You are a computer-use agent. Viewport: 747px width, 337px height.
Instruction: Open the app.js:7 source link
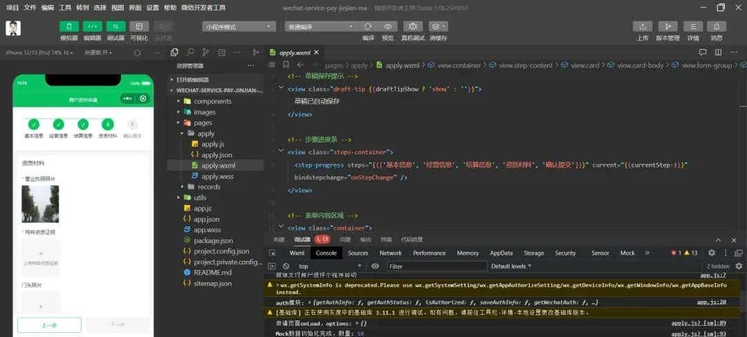click(712, 275)
